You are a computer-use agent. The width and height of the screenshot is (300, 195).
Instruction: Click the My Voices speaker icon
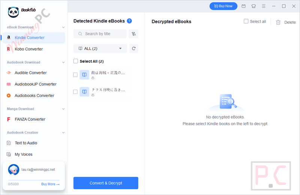tap(9, 154)
